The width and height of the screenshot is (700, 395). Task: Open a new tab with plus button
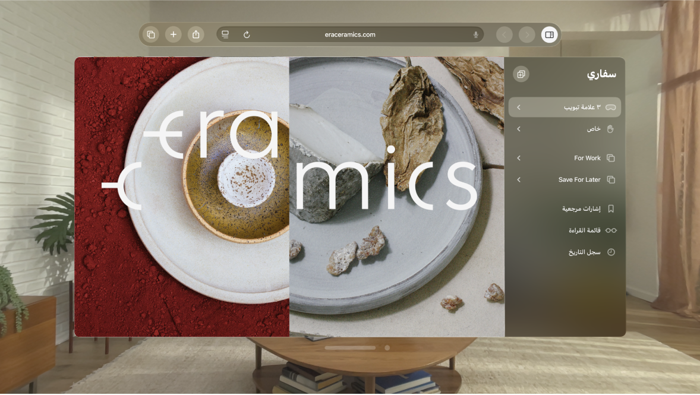[x=173, y=34]
